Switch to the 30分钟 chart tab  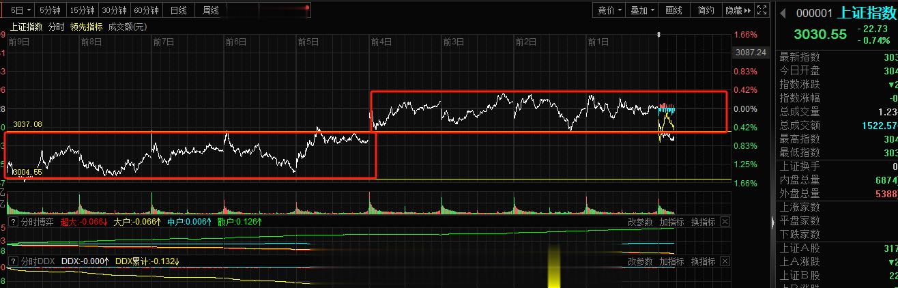[114, 10]
